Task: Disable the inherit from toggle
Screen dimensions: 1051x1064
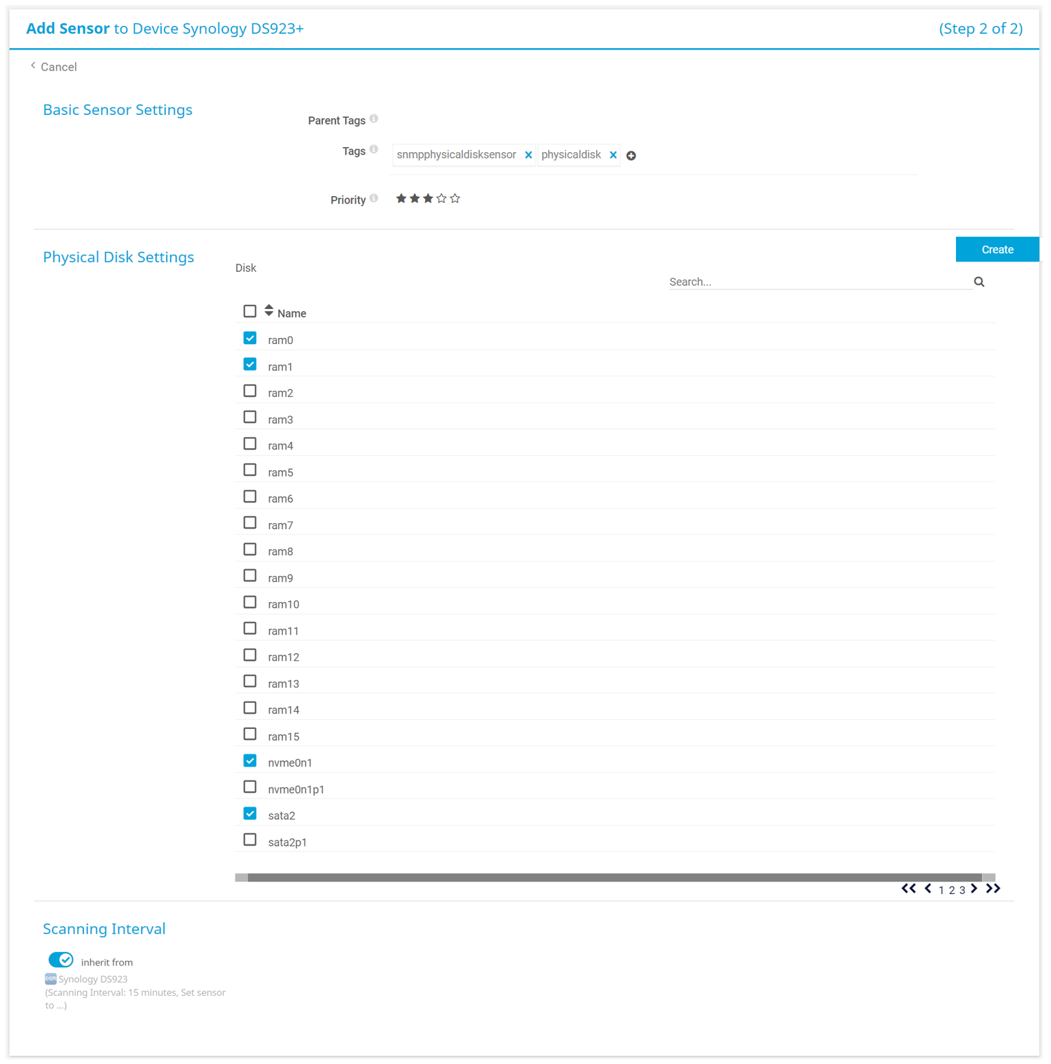Action: [61, 959]
